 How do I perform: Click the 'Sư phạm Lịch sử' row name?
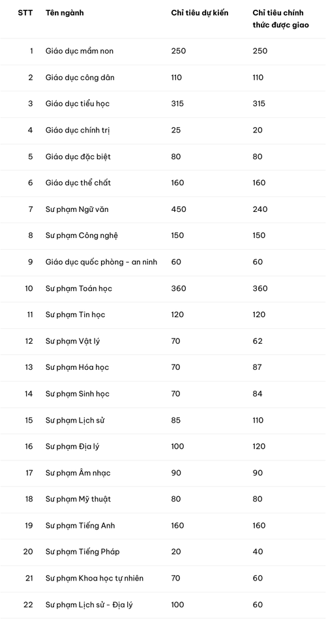coord(75,420)
